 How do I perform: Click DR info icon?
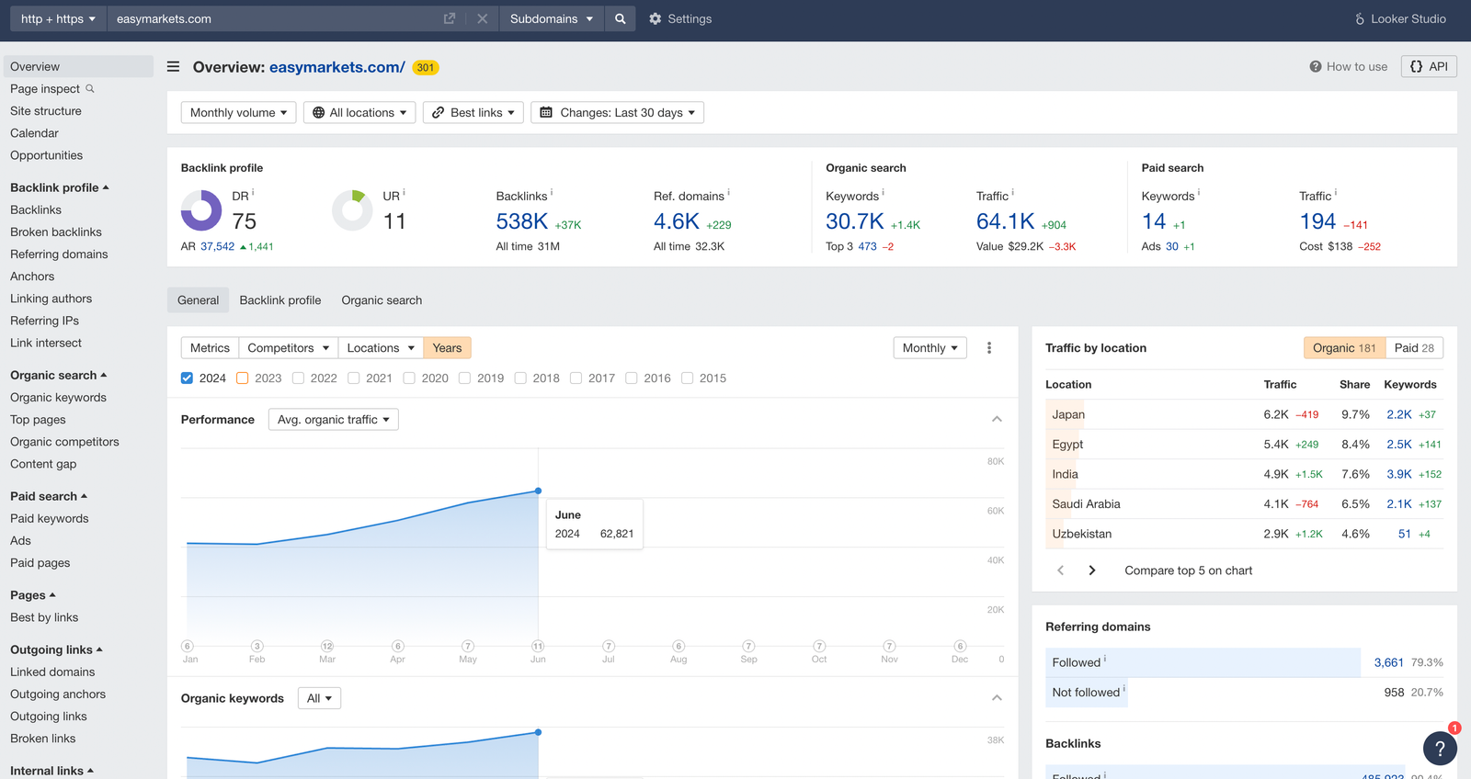click(253, 193)
